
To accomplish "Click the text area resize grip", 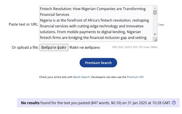I will coord(156,40).
